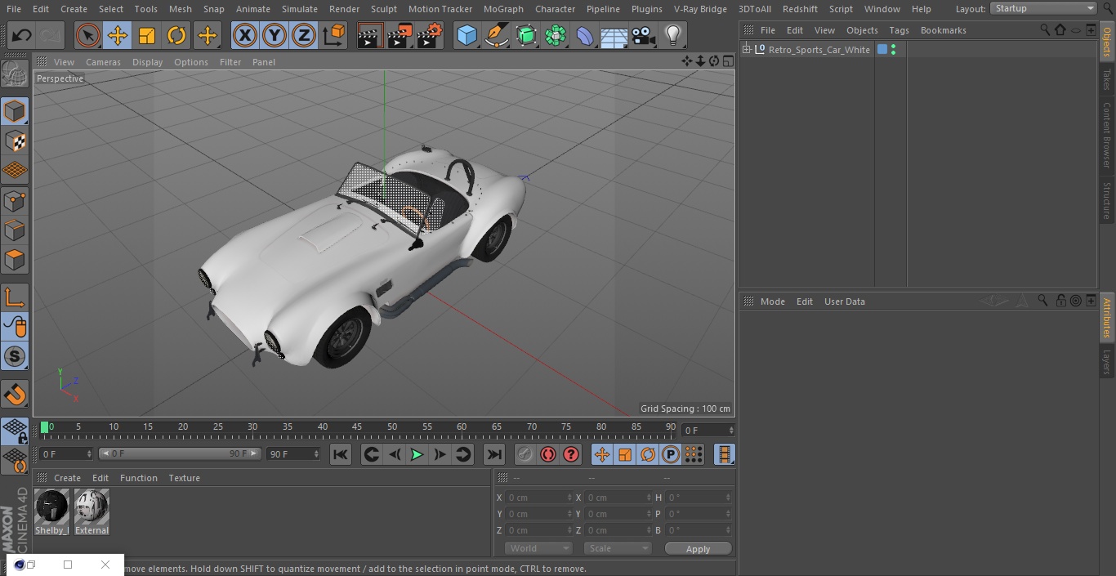Click the timeline range slider bar
Screen dimensions: 1116x576
[180, 453]
